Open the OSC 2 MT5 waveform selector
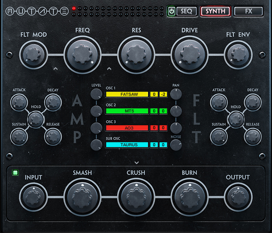This screenshot has width=272, height=233. click(x=127, y=111)
